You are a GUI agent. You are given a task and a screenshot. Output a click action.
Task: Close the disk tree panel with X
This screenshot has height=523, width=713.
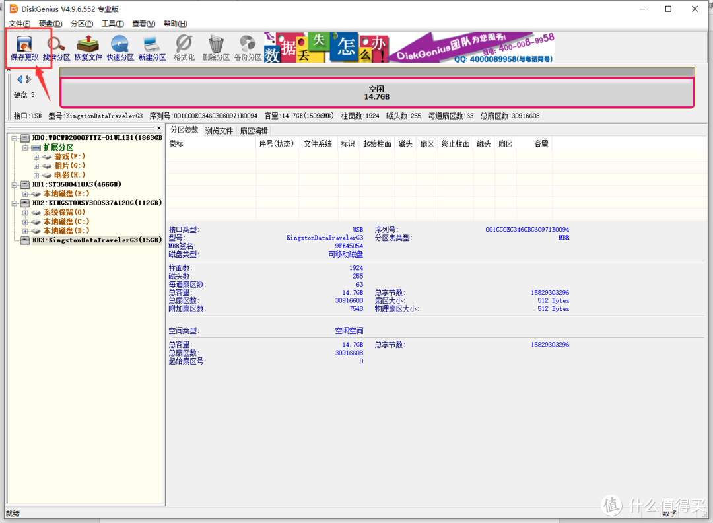(x=158, y=128)
